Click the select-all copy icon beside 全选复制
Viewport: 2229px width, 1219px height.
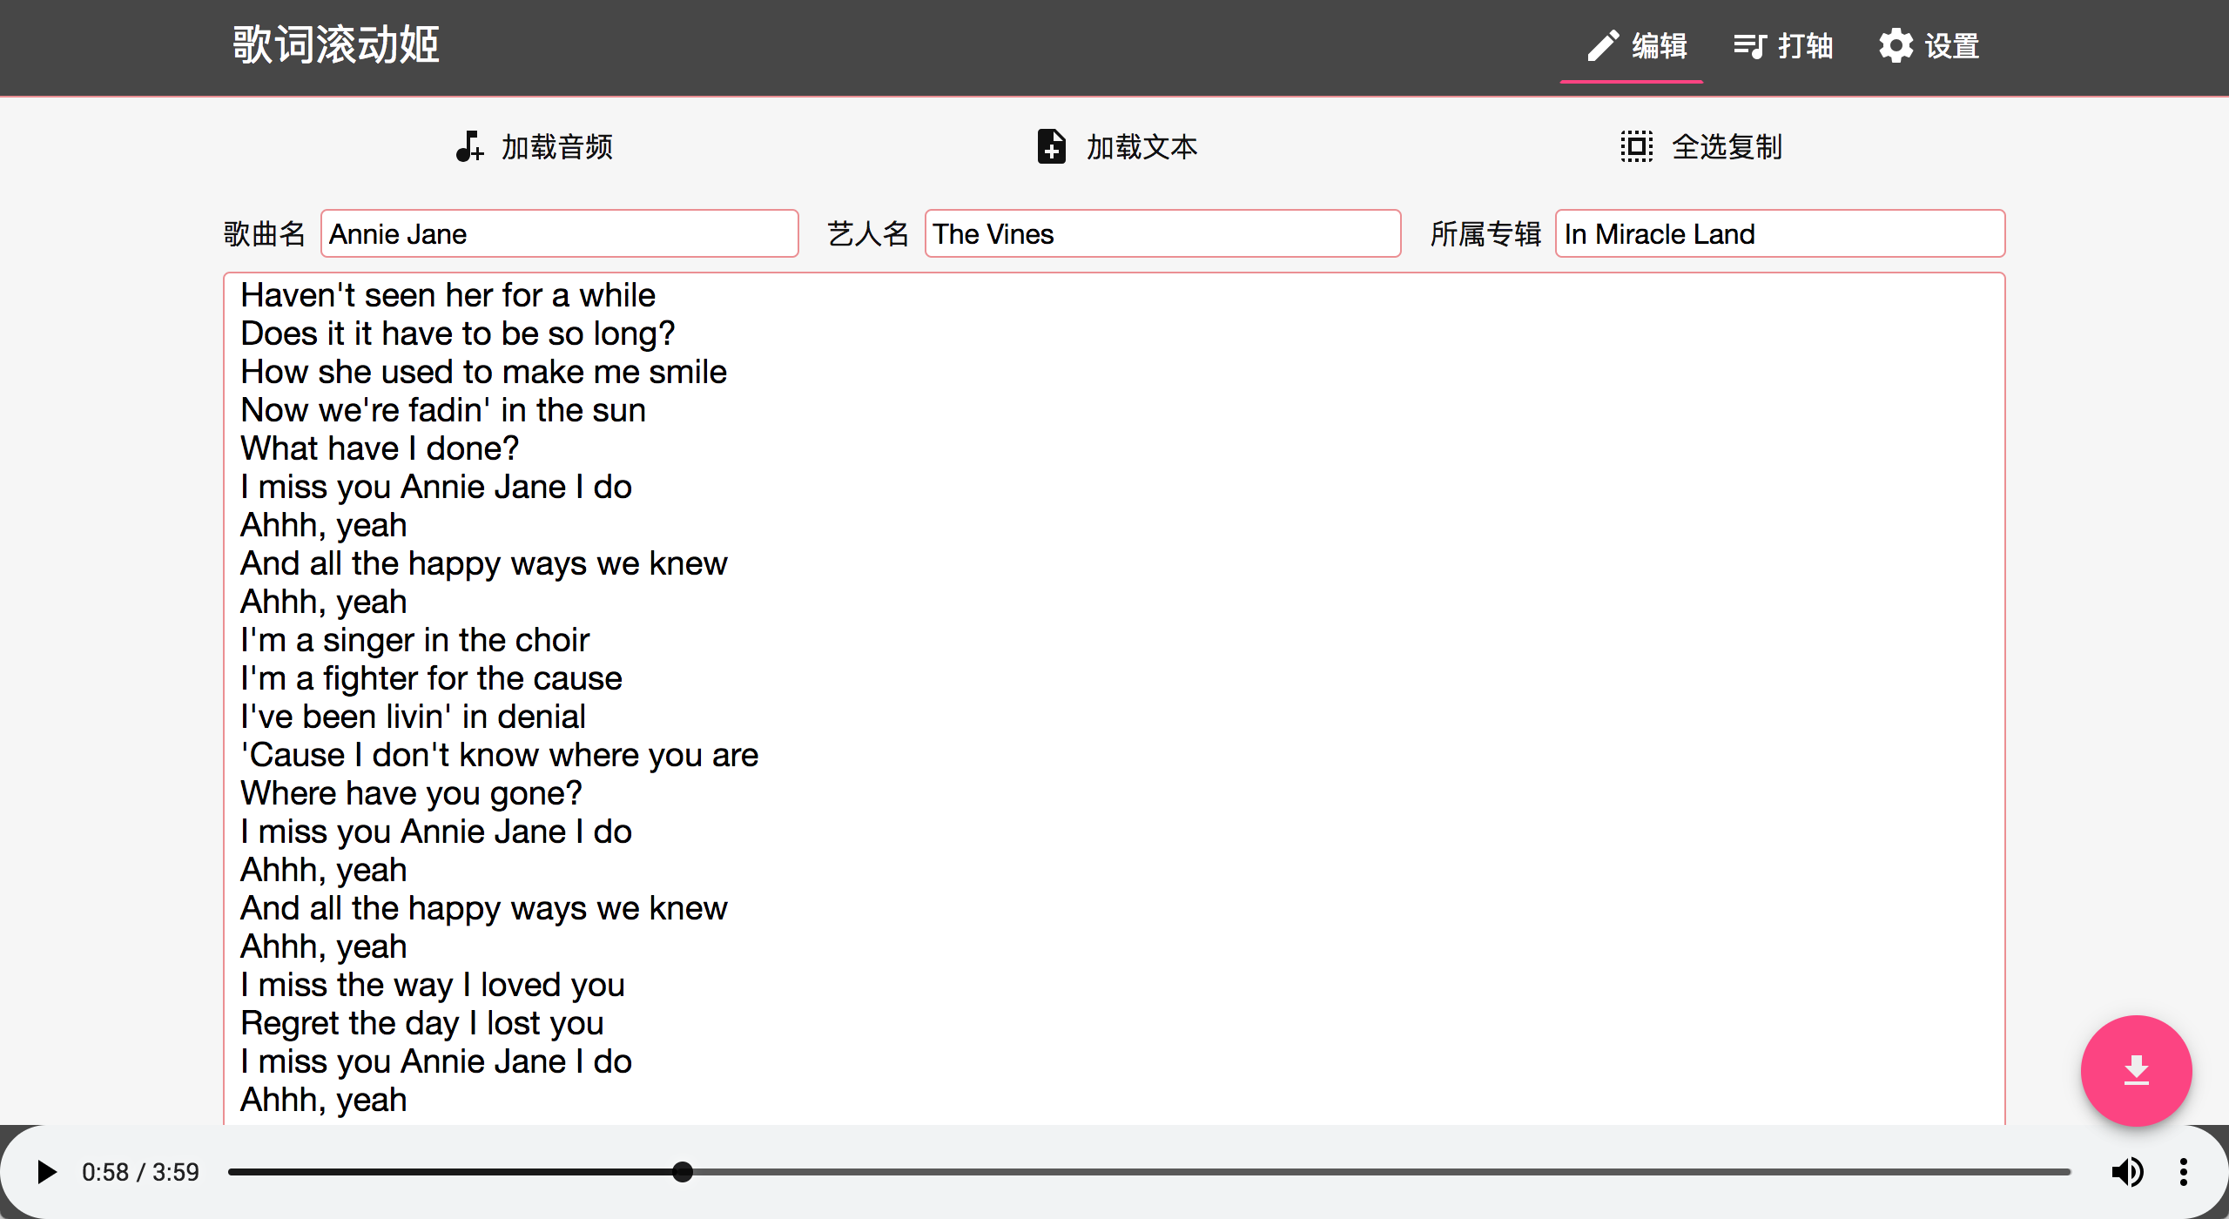pyautogui.click(x=1637, y=146)
